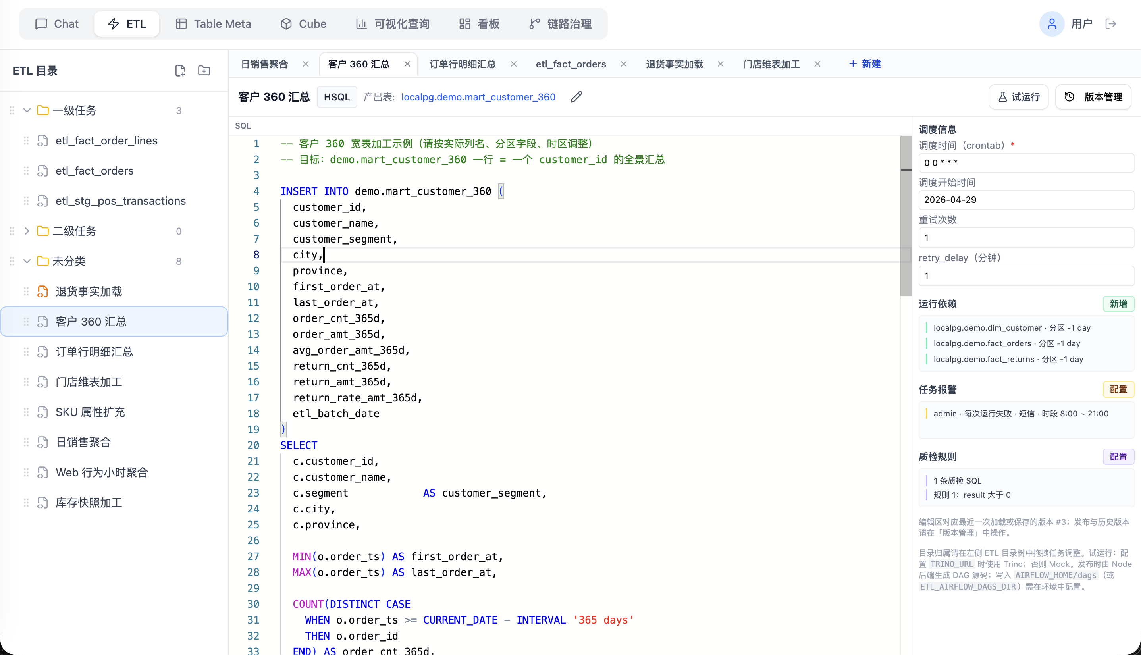Click the drag handle of etl_stg_pos_transactions

(26, 201)
